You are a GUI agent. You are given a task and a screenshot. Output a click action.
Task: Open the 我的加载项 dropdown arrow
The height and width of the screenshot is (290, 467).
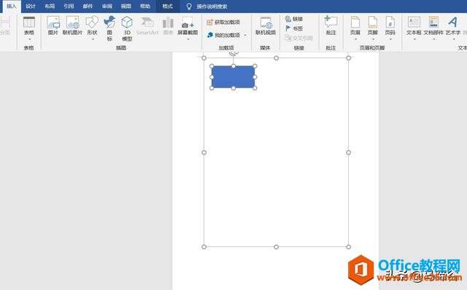245,35
